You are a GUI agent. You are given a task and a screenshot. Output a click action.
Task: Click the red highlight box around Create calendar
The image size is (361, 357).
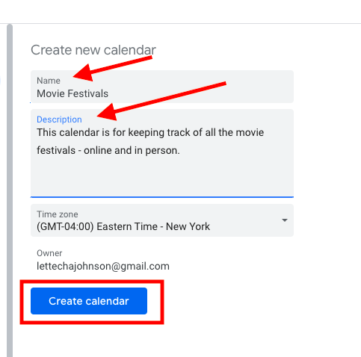92,302
